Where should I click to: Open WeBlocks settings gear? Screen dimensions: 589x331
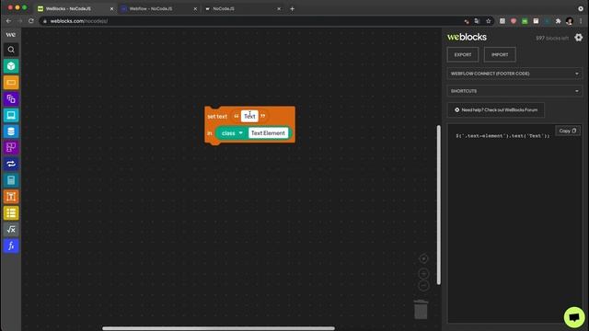pos(579,37)
